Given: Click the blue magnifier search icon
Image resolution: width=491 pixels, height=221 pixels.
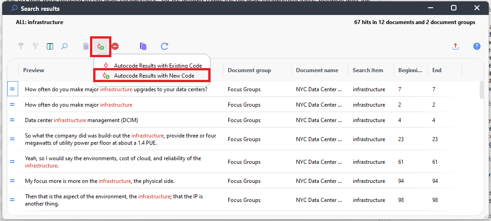Looking at the screenshot, I should click(64, 47).
